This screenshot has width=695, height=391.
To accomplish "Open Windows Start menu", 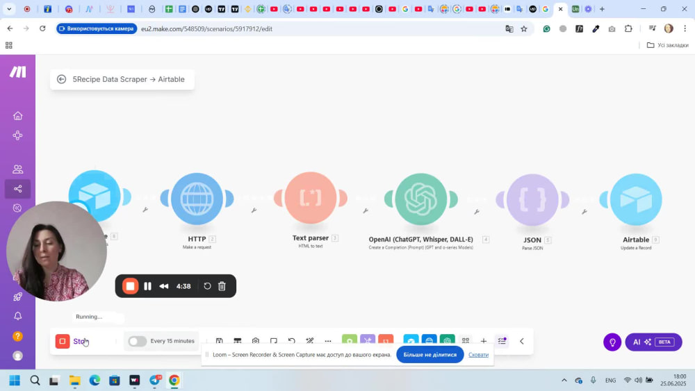I will tap(15, 381).
